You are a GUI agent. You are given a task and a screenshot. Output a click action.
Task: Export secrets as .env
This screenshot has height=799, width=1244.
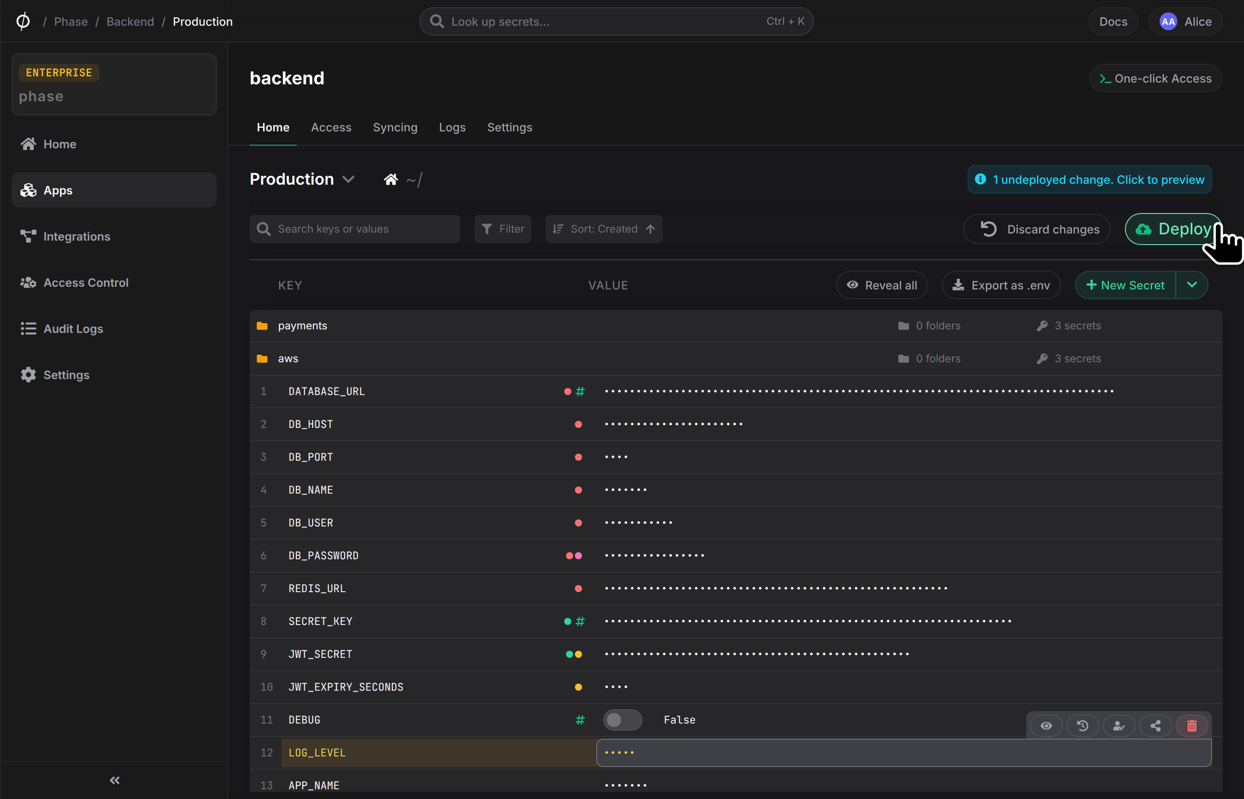pos(1001,285)
